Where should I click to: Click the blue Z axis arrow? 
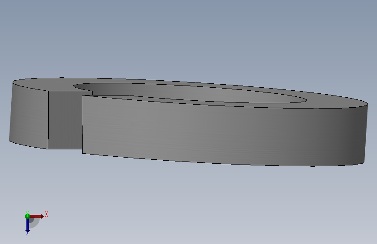tap(27, 225)
